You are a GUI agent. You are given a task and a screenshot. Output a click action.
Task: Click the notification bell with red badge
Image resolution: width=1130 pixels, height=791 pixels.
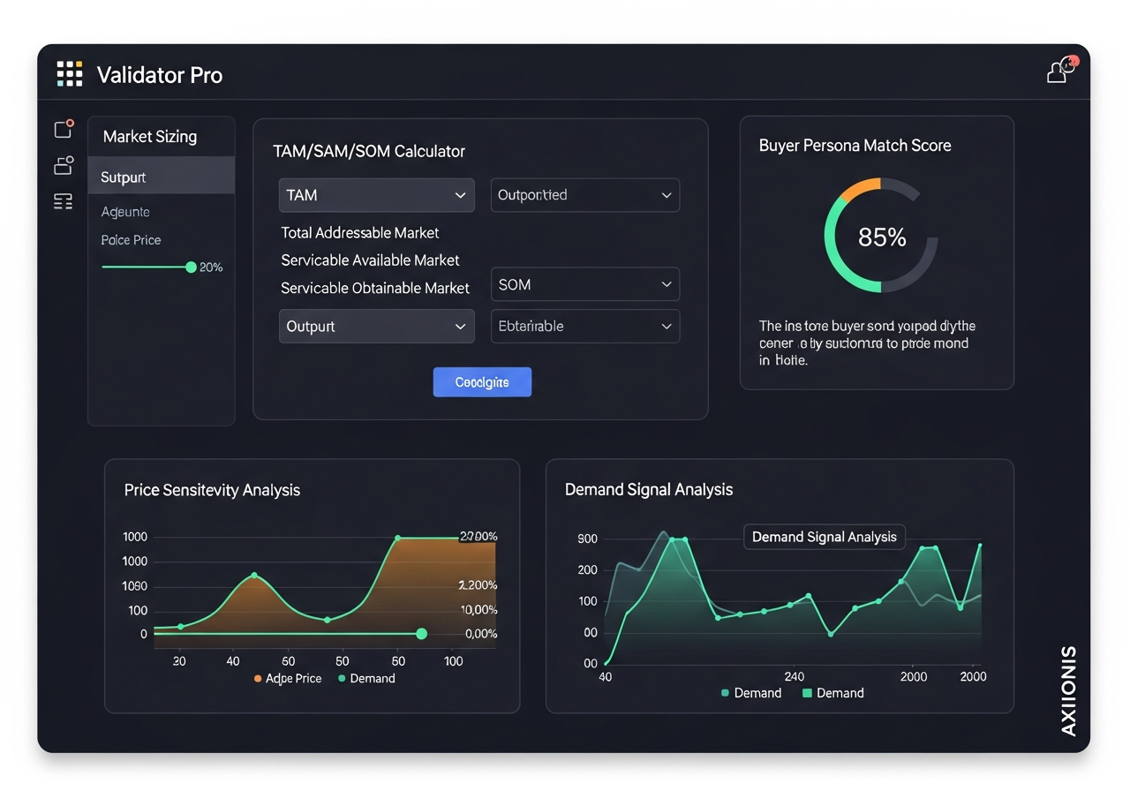pyautogui.click(x=1057, y=71)
